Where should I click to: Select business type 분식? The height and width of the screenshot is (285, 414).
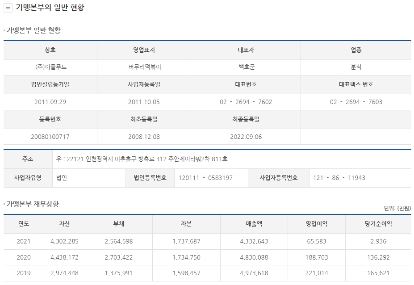pos(356,67)
